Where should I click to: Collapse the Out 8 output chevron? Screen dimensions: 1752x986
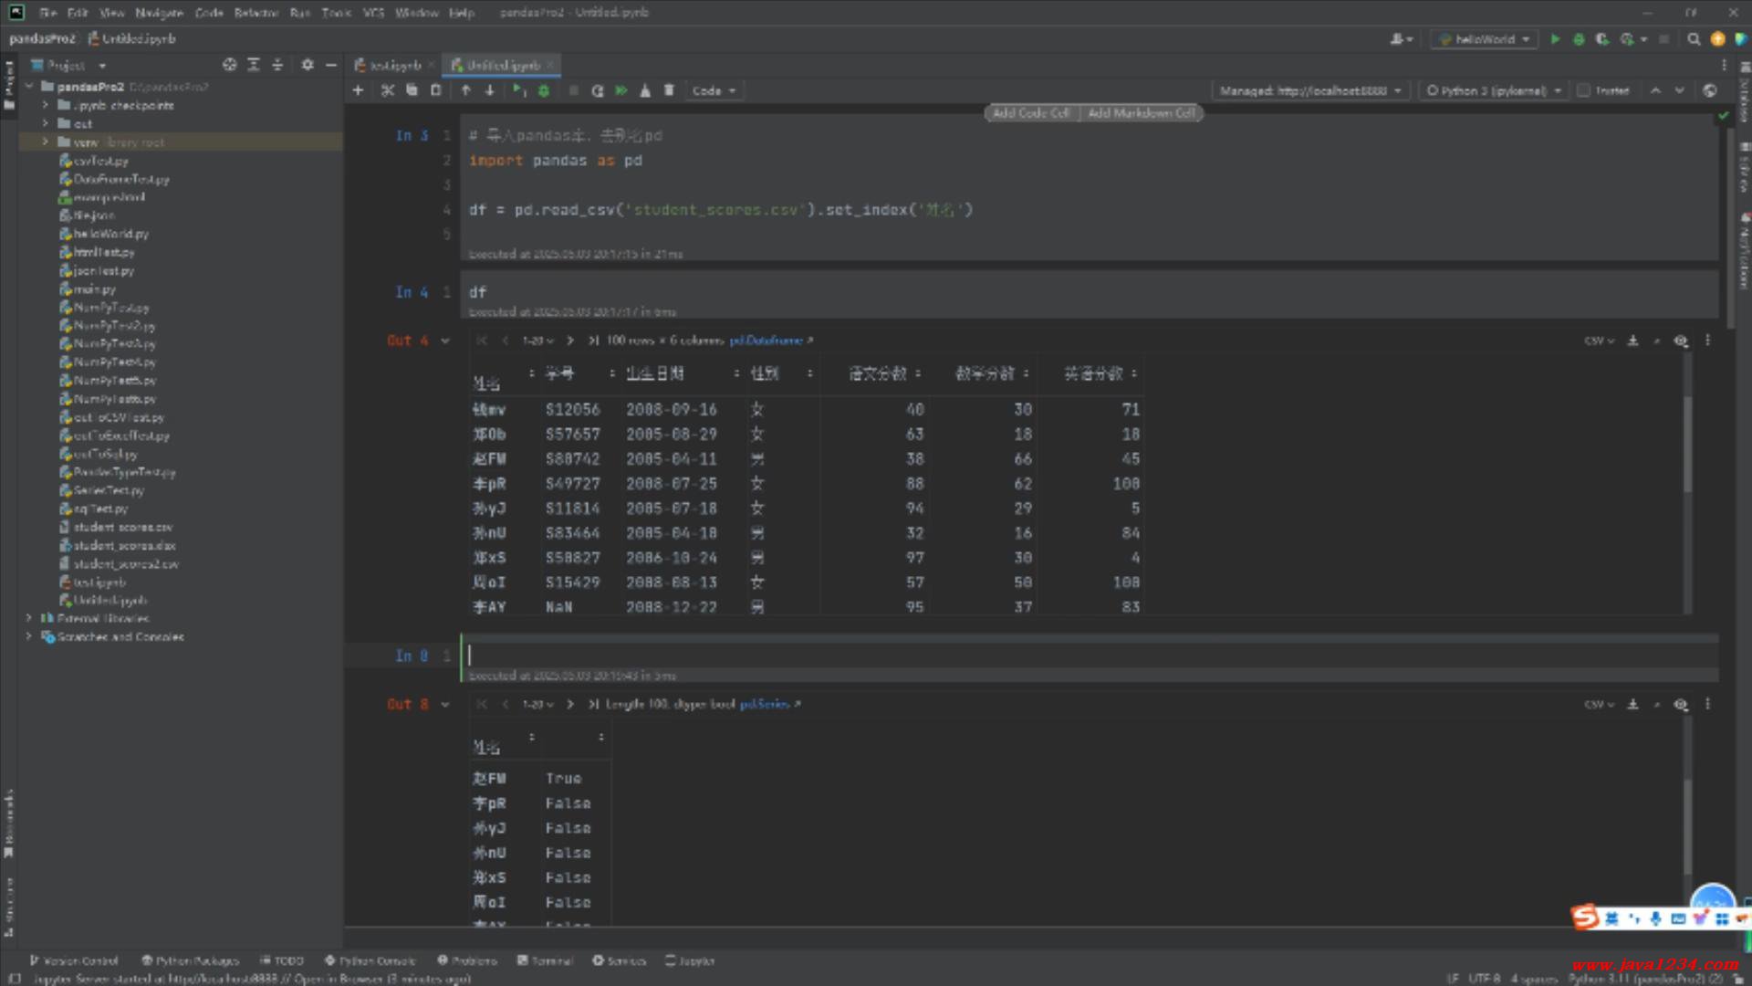(445, 705)
